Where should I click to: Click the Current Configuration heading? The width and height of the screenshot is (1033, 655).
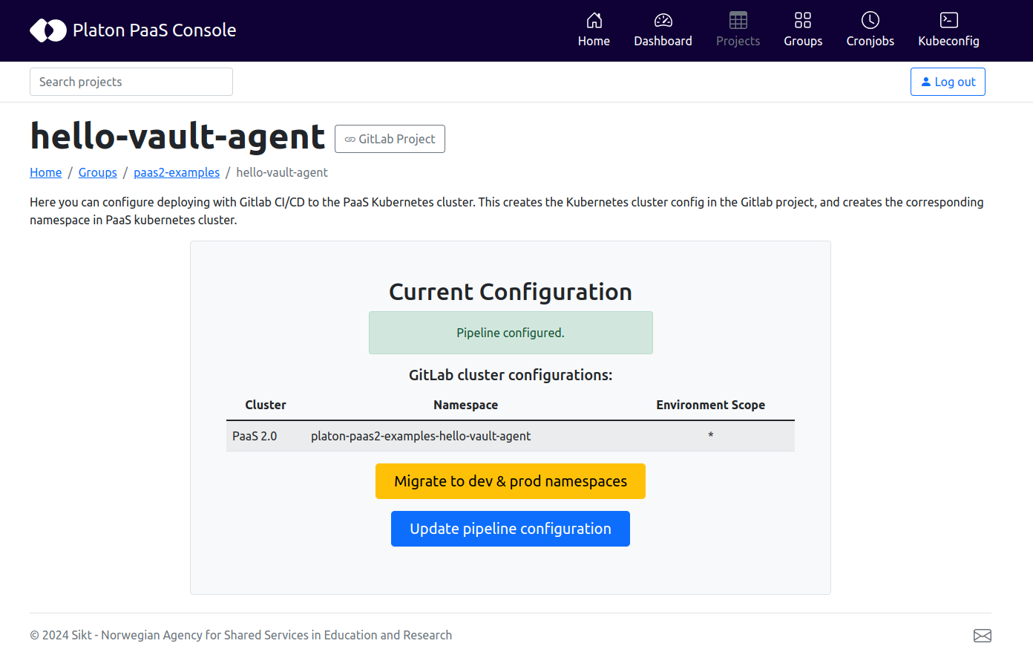[511, 292]
